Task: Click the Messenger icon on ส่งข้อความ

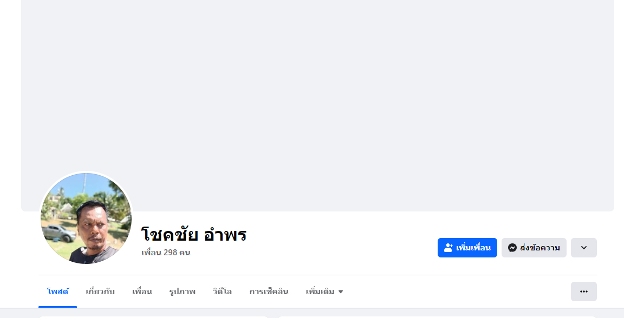Action: [x=512, y=248]
